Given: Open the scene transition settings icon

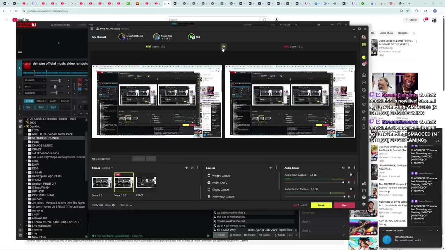Looking at the screenshot, I should pyautogui.click(x=192, y=168).
